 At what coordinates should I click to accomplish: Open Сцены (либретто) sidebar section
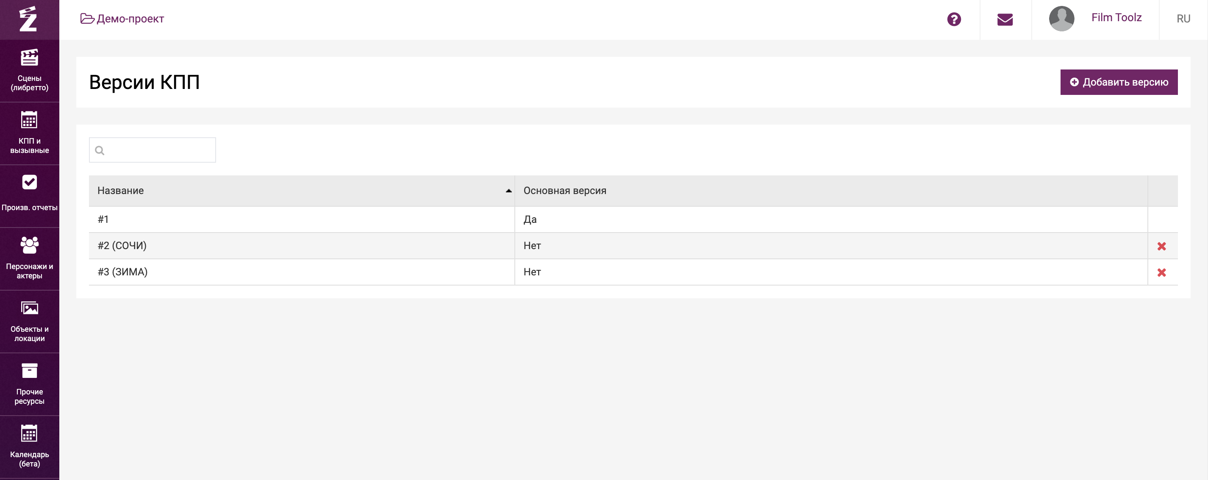pos(29,71)
